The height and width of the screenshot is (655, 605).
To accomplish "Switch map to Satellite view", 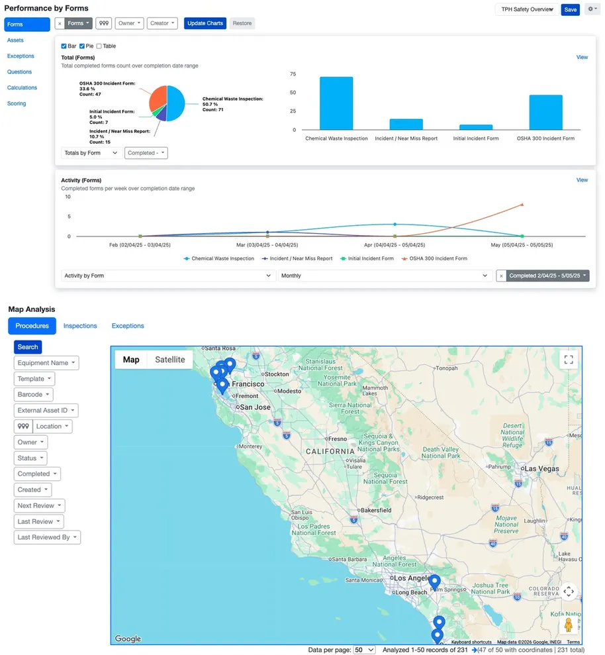I will (170, 359).
